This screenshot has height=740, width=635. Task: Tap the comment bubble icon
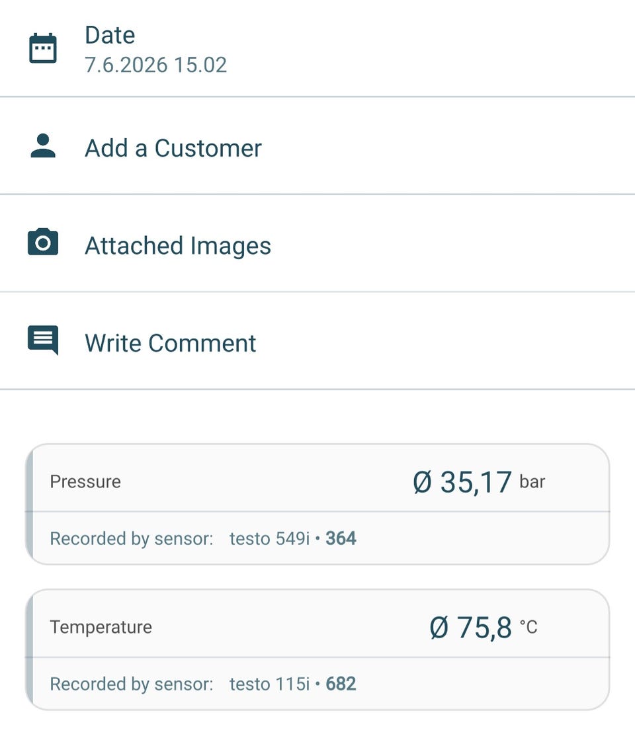[x=43, y=340]
